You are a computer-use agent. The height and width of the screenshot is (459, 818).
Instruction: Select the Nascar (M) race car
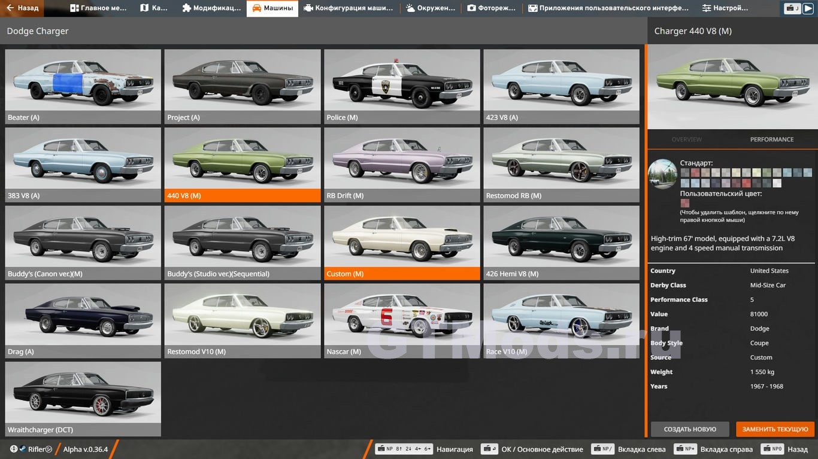point(402,320)
